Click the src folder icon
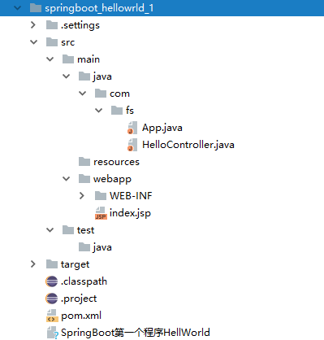324x340 pixels. point(52,42)
